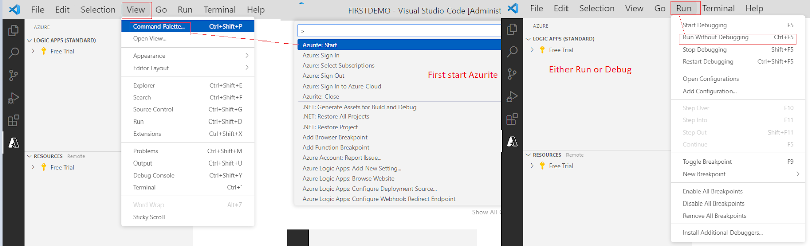Viewport: 810px width, 246px height.
Task: Collapse Logic Apps (Standard) section in left window
Action: tap(29, 40)
